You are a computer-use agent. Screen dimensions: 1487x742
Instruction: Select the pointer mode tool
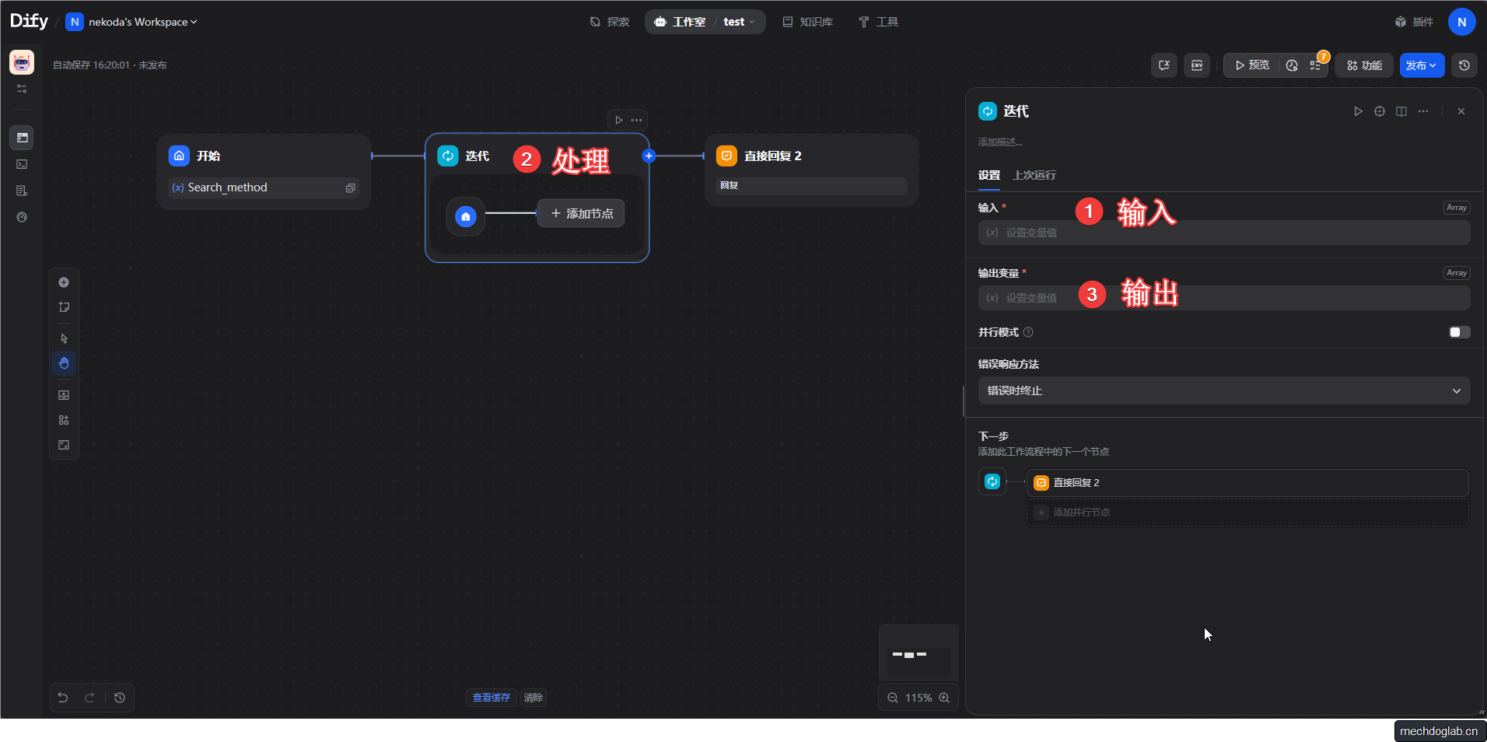tap(64, 338)
